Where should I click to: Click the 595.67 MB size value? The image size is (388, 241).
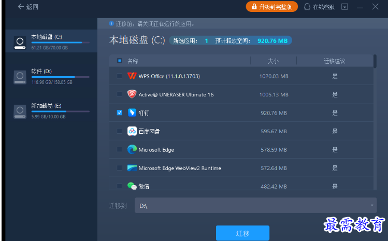point(274,131)
